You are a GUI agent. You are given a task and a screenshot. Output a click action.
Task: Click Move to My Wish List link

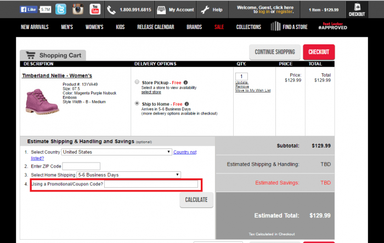[253, 90]
